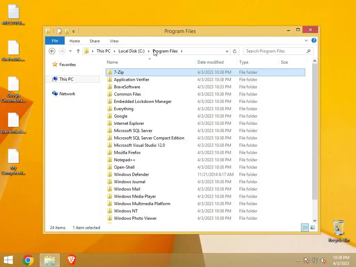Launch Brave browser from the taskbar
The width and height of the screenshot is (356, 267).
coord(71,260)
